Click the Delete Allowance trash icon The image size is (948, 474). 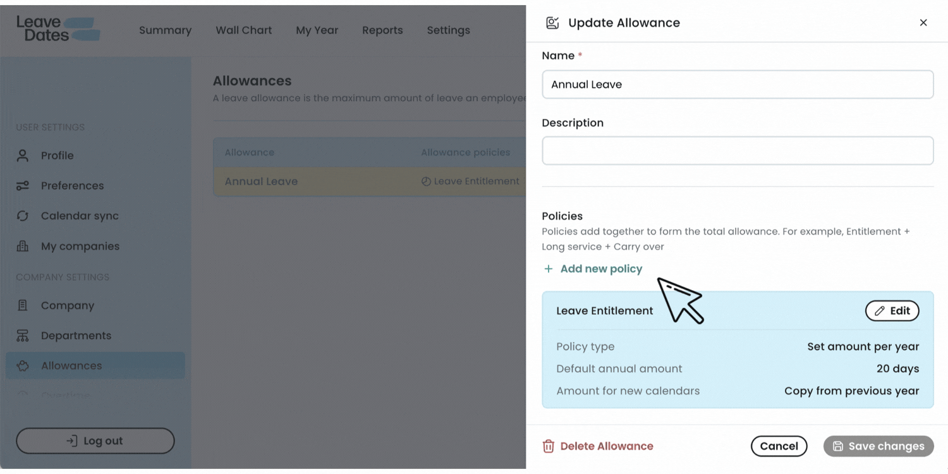tap(548, 446)
